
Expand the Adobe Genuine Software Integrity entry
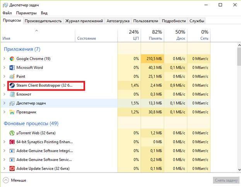[4, 151]
